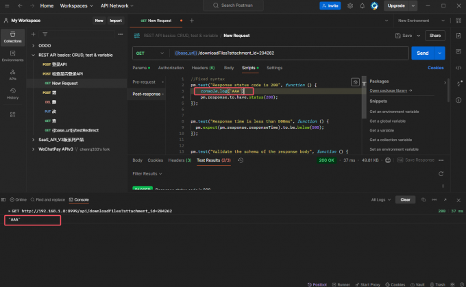Screen dimensions: 466x287
Task: Open the response Cookies tab
Action: pyautogui.click(x=155, y=160)
